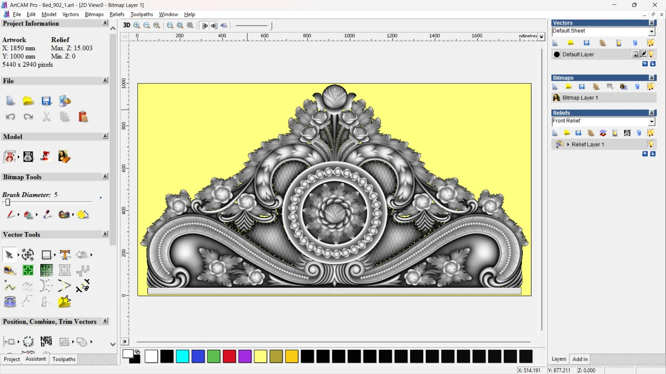The height and width of the screenshot is (374, 666).
Task: Click the undo arrow icon
Action: [x=10, y=117]
